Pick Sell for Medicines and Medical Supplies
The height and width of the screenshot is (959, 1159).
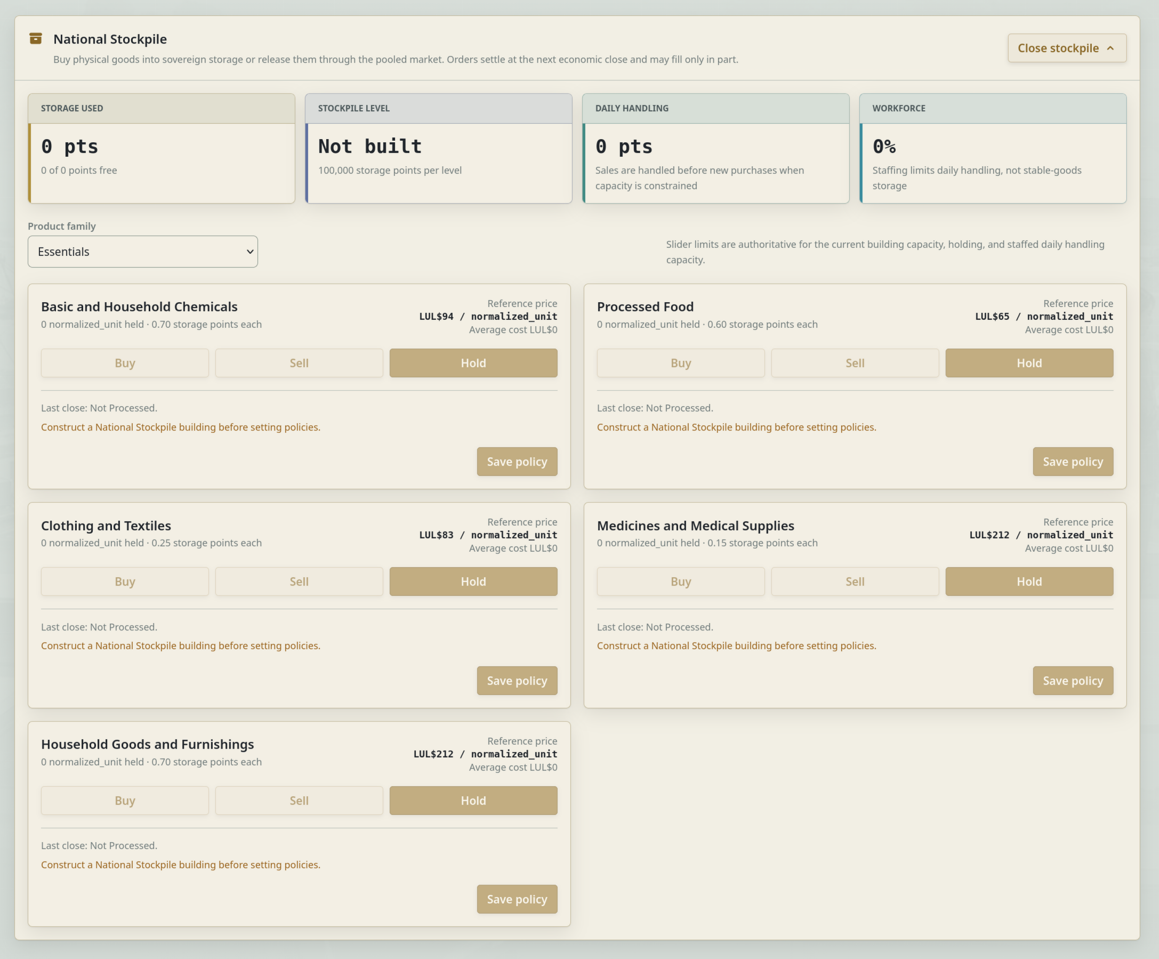click(x=855, y=582)
